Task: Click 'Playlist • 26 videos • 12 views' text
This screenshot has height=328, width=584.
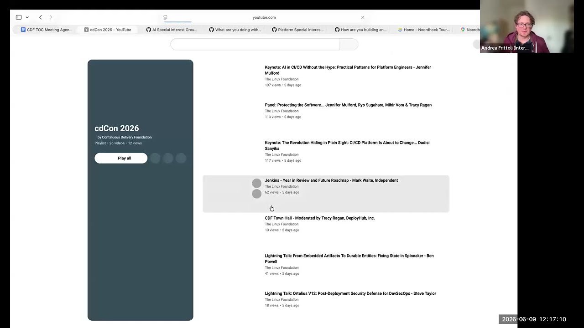Action: (x=118, y=143)
